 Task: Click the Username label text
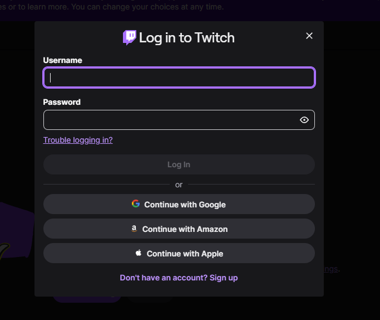click(x=62, y=60)
